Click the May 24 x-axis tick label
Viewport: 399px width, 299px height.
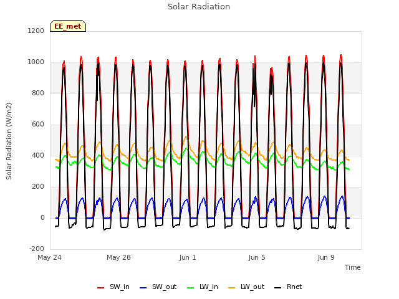[x=49, y=257]
